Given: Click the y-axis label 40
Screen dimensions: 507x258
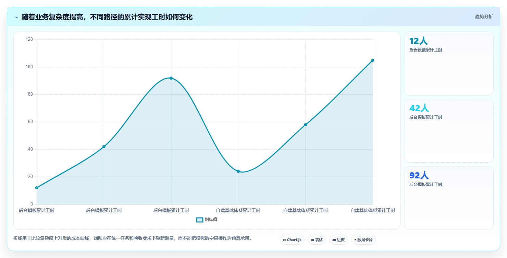Looking at the screenshot, I should tap(30, 149).
